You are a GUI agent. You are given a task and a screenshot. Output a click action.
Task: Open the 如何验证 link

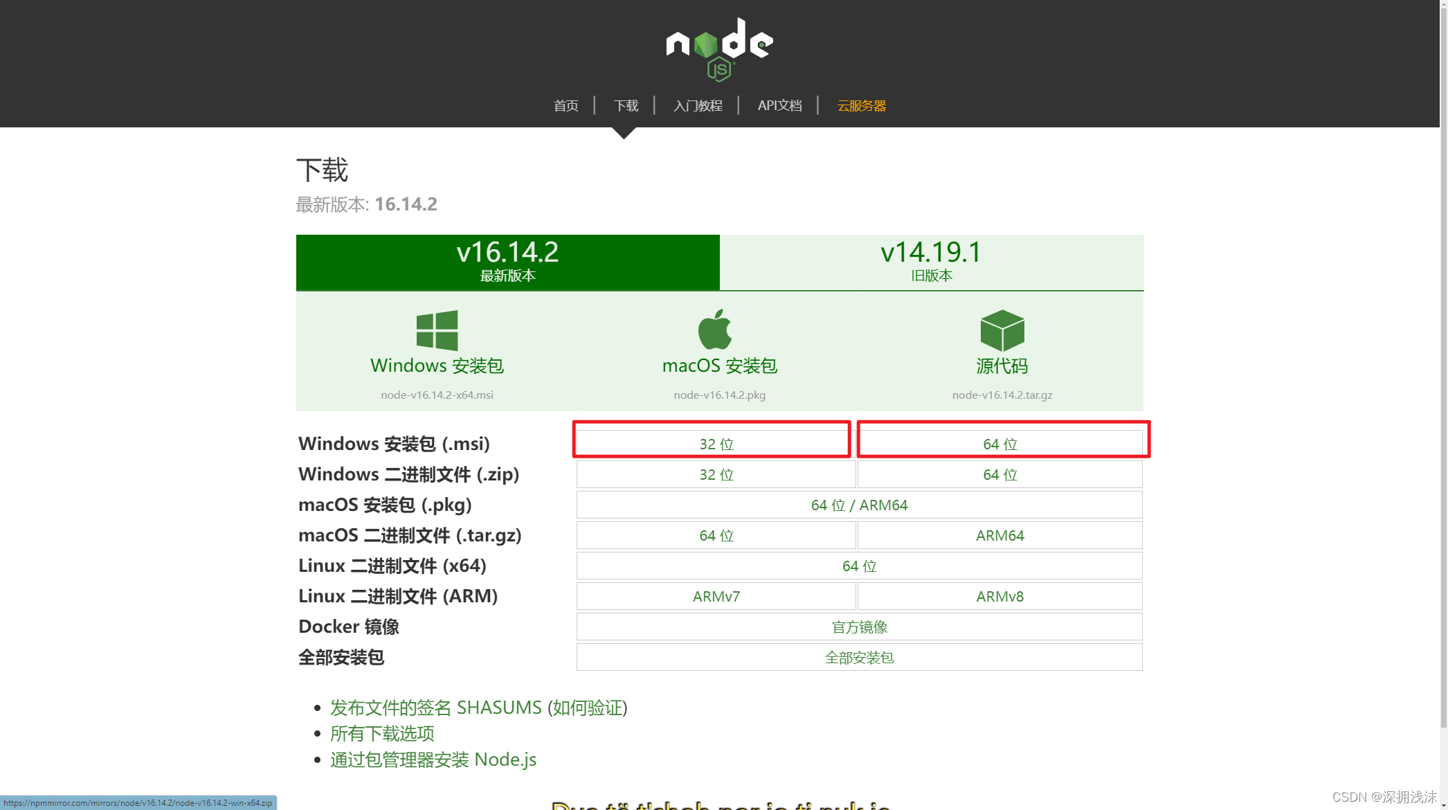pos(588,708)
